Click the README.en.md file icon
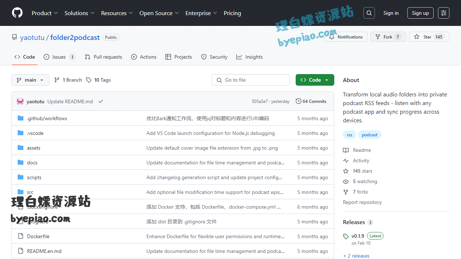Image resolution: width=461 pixels, height=259 pixels. point(21,251)
